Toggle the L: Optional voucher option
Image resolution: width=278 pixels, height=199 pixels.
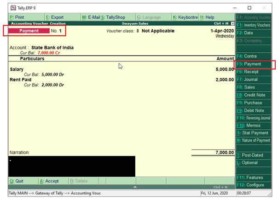[253, 163]
